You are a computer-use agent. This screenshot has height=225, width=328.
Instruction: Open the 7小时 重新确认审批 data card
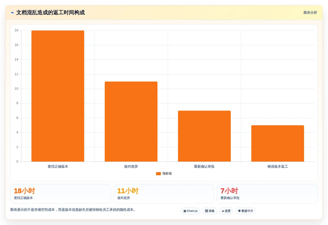pyautogui.click(x=267, y=194)
